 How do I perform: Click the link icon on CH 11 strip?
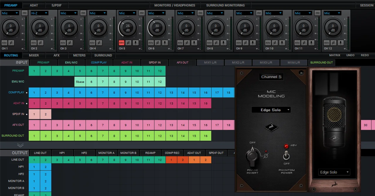[x=318, y=13]
